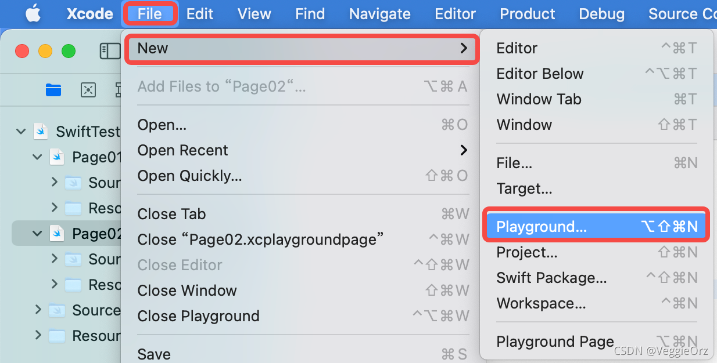Choose Open… from File menu
The width and height of the screenshot is (717, 363).
click(303, 125)
